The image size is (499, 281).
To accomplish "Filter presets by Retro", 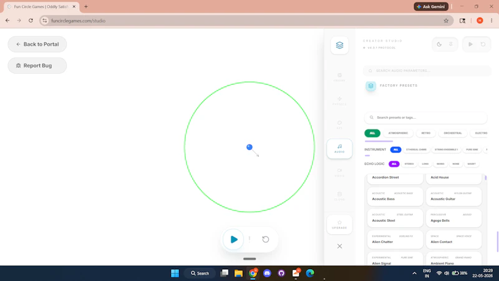I will [x=426, y=133].
